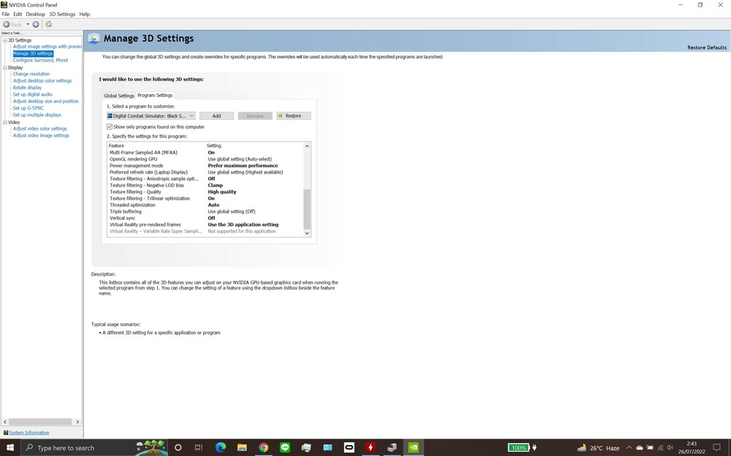Open Adjust desktop color settings
Screen dimensions: 731x456
(42, 80)
